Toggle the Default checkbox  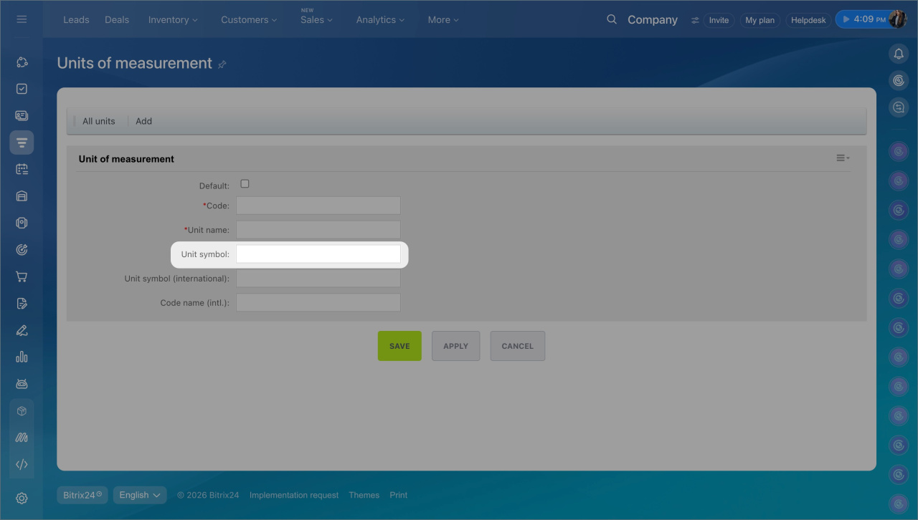245,184
